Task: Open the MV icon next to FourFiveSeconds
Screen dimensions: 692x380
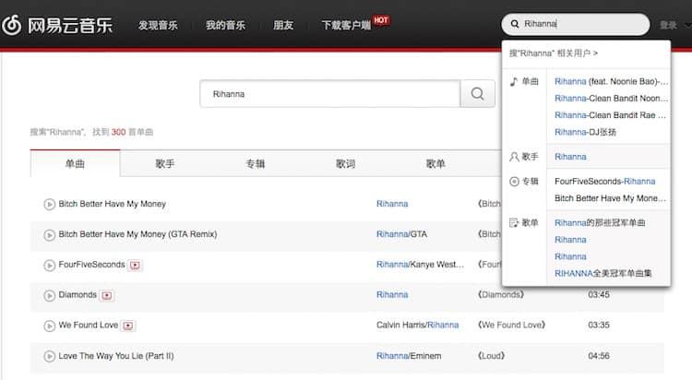Action: 136,265
